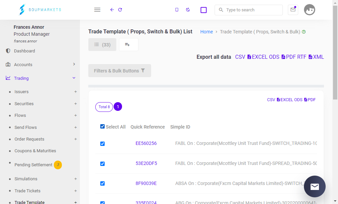The height and width of the screenshot is (204, 338).
Task: Click the Soupmarkets logo
Action: point(40,10)
